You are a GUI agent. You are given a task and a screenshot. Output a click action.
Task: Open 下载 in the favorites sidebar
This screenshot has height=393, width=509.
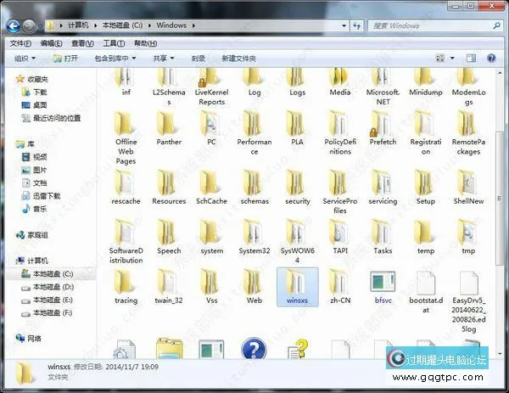coord(40,92)
